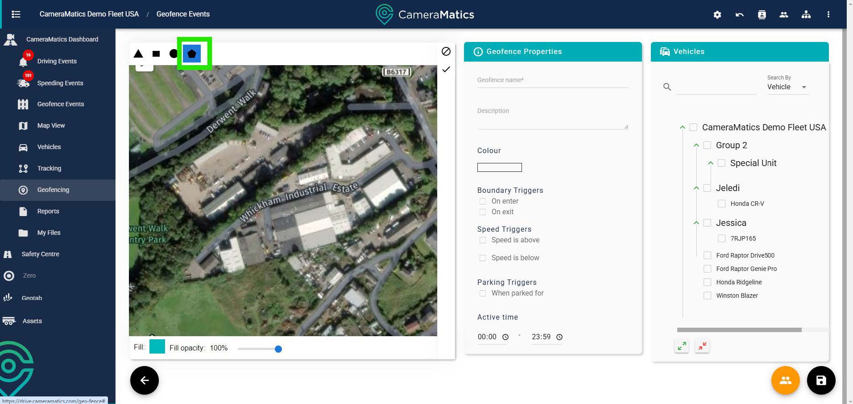Collapse the Group 2 tree node
The image size is (853, 404).
(x=696, y=146)
